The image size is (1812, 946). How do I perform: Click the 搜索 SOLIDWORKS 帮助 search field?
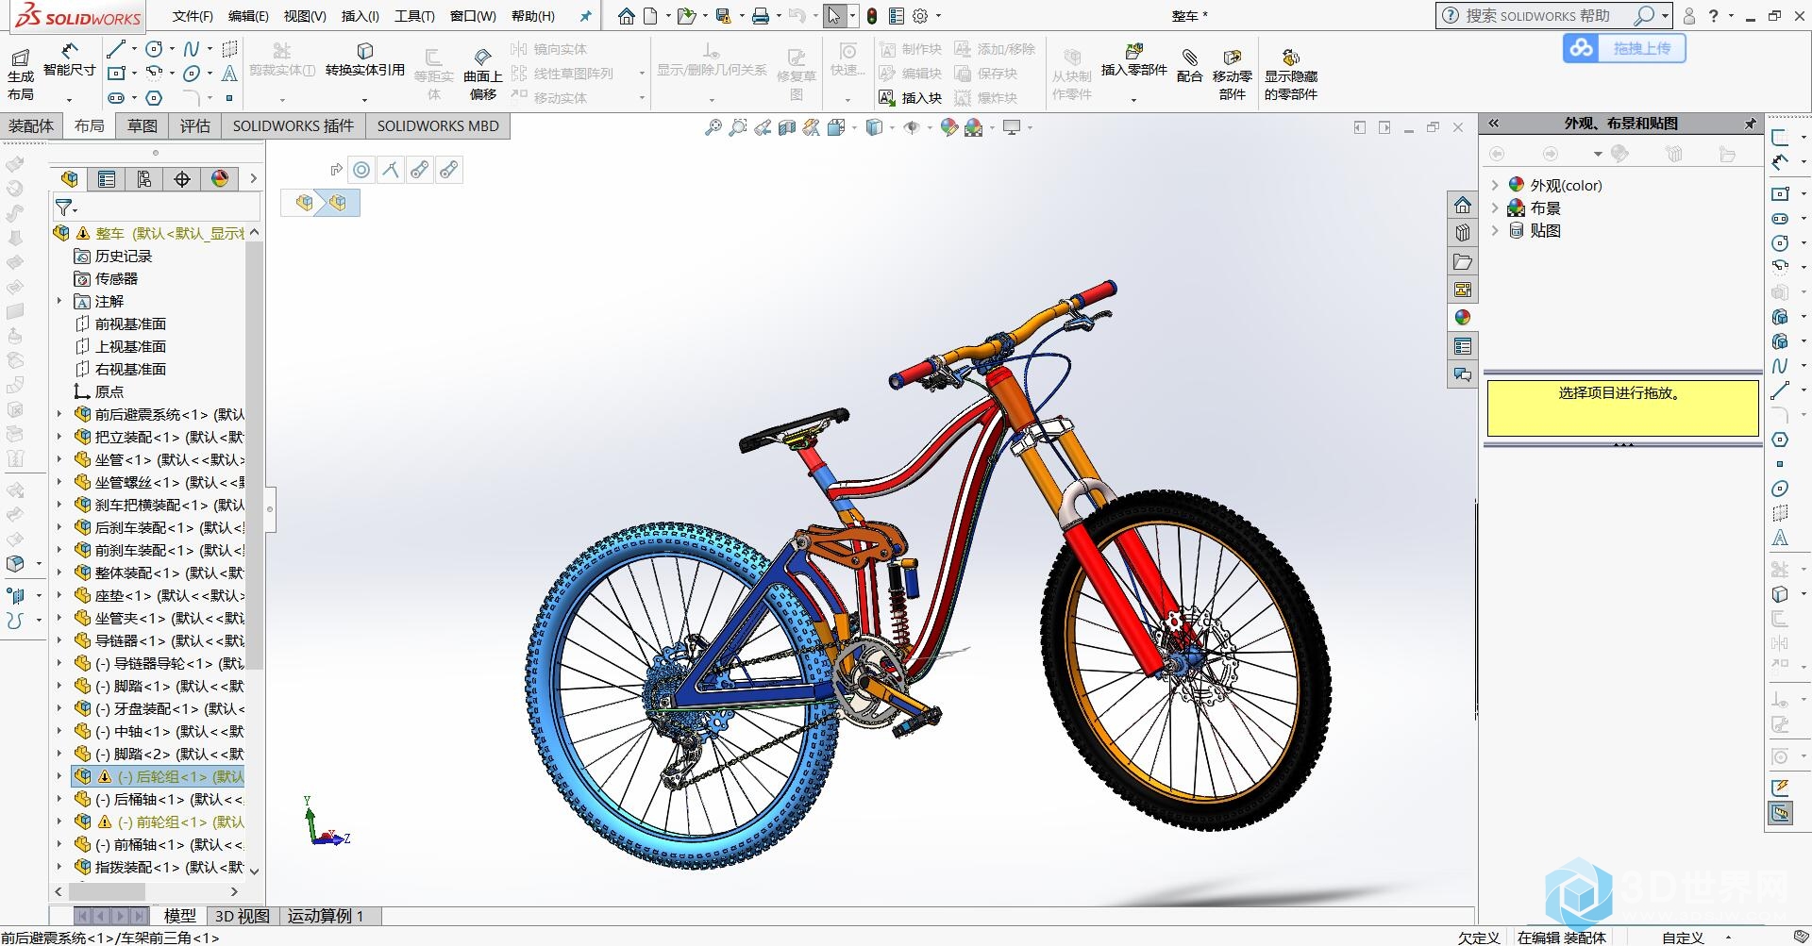(x=1544, y=16)
